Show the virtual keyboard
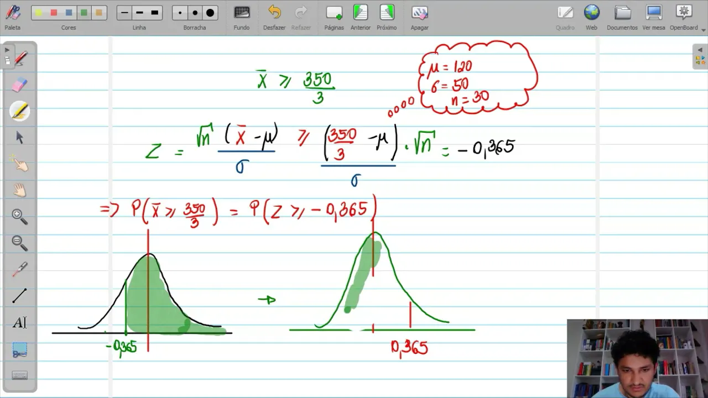The width and height of the screenshot is (708, 398). click(x=20, y=376)
